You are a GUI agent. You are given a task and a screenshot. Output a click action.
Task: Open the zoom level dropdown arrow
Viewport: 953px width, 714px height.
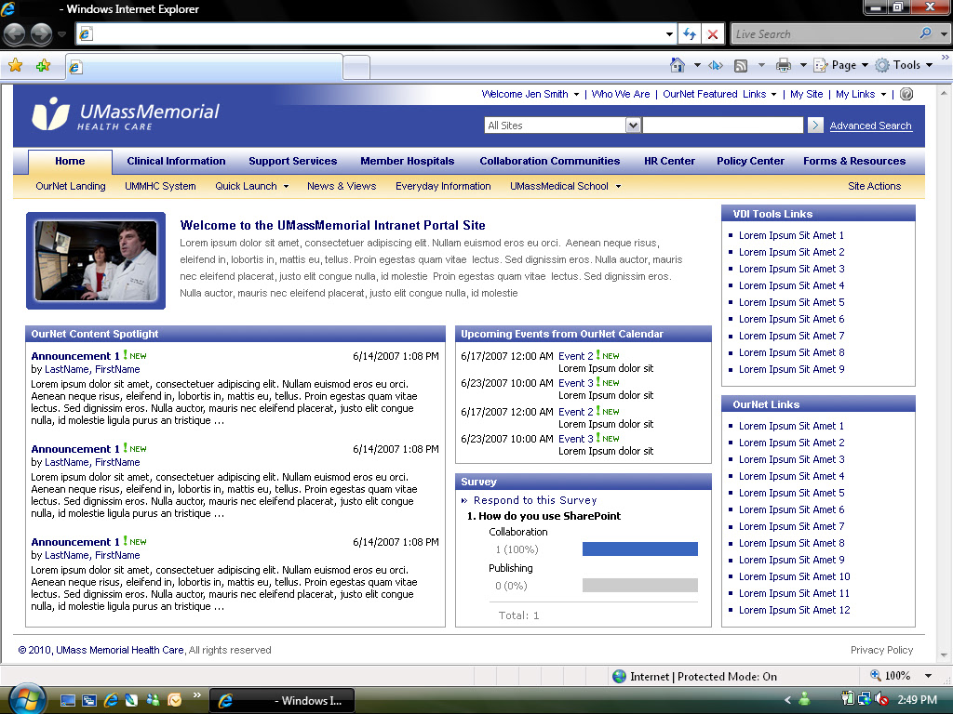tap(928, 676)
